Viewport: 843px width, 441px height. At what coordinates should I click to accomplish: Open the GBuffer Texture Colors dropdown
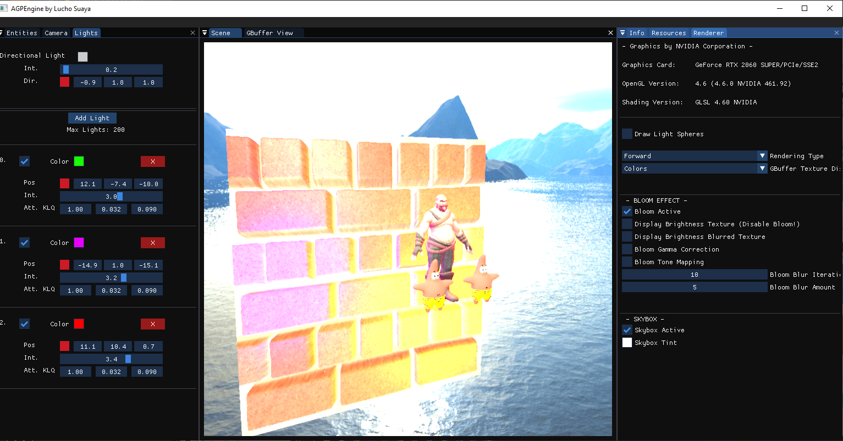695,169
